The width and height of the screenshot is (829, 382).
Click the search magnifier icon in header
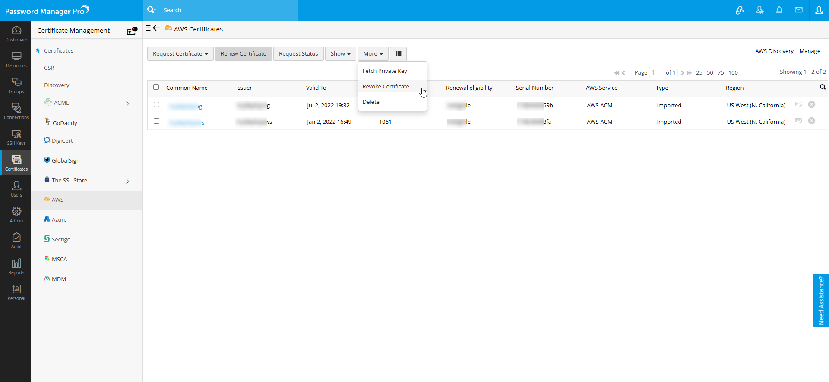(151, 10)
